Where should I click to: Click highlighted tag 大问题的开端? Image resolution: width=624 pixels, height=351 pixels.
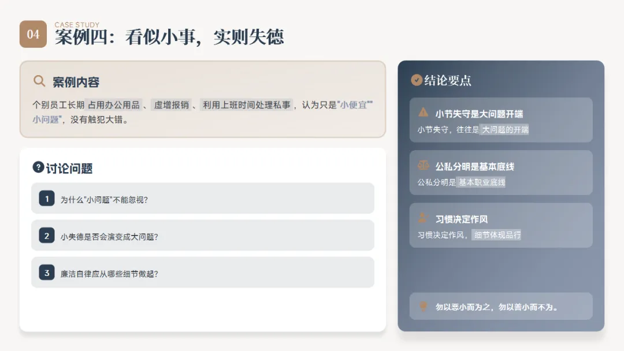(505, 129)
